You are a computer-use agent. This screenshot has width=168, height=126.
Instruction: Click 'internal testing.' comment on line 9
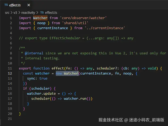(x=42, y=58)
